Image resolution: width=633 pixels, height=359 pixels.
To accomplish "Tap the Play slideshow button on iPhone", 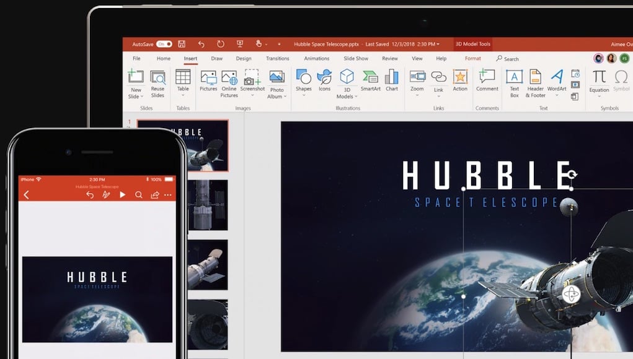I will click(122, 195).
